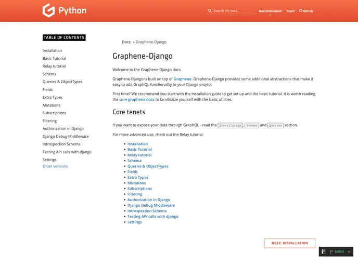Open Introspection Schema in bulleted list
Screen dimensions: 358x266
pos(147,211)
